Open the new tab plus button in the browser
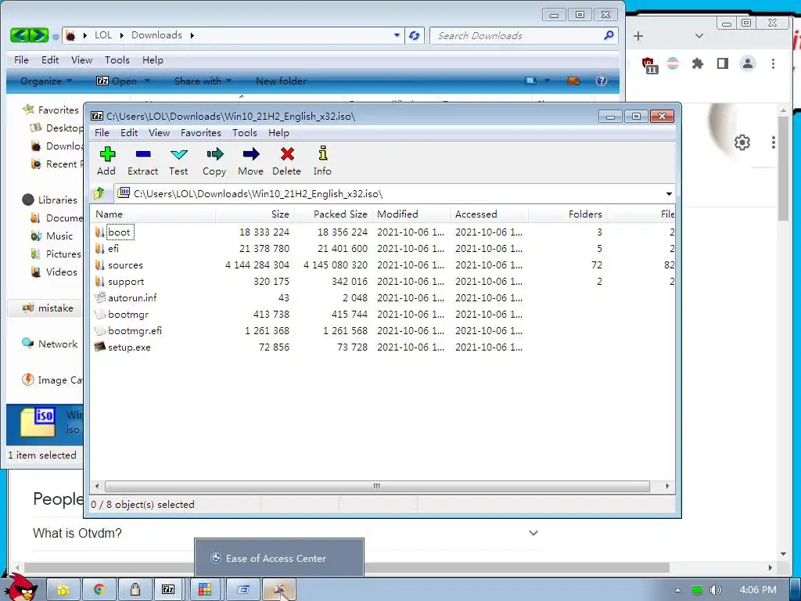The width and height of the screenshot is (801, 601). click(x=638, y=36)
